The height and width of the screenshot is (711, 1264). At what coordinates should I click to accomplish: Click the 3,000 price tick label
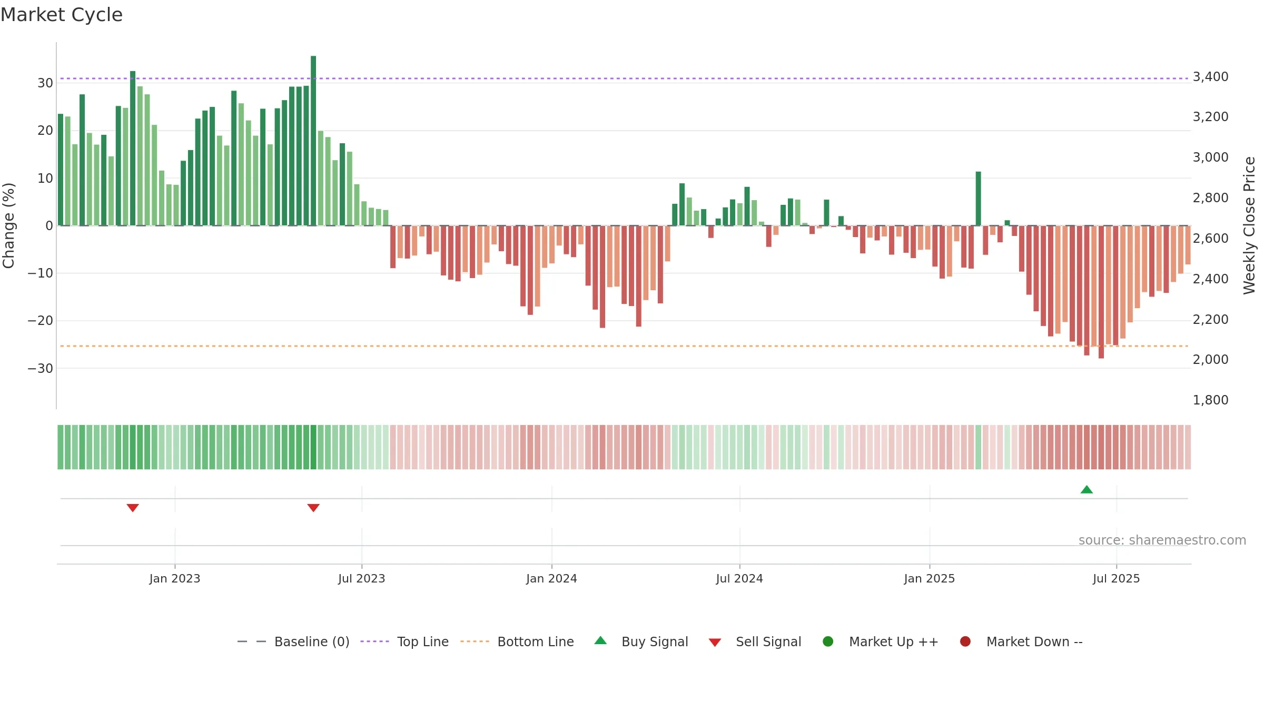(x=1210, y=157)
